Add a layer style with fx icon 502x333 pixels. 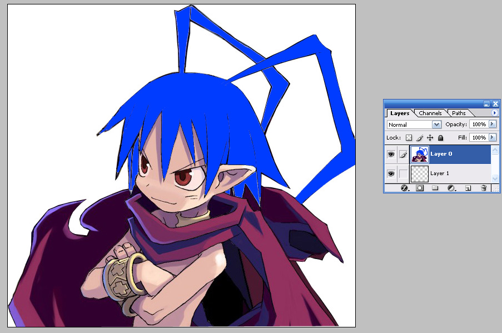(404, 188)
